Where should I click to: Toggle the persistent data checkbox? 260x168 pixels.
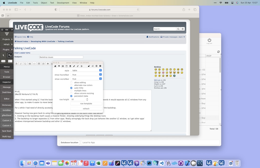pos(71,96)
